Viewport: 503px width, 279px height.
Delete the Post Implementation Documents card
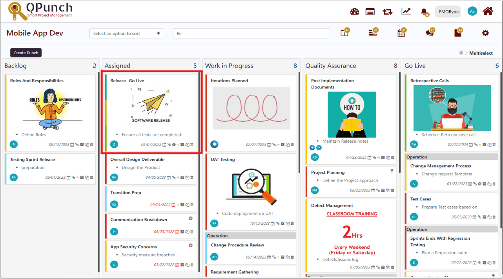point(393,158)
